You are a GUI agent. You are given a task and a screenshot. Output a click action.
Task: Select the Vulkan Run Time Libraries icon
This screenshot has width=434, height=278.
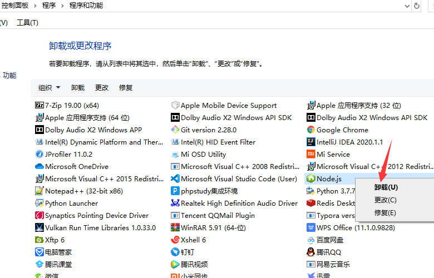point(40,227)
